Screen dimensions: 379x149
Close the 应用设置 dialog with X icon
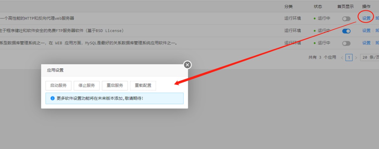point(188,65)
